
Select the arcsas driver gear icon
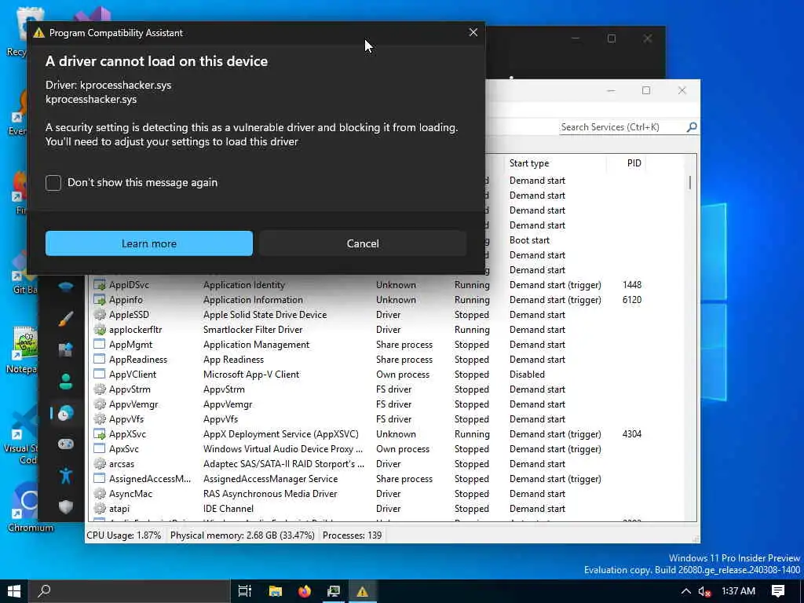coord(100,463)
